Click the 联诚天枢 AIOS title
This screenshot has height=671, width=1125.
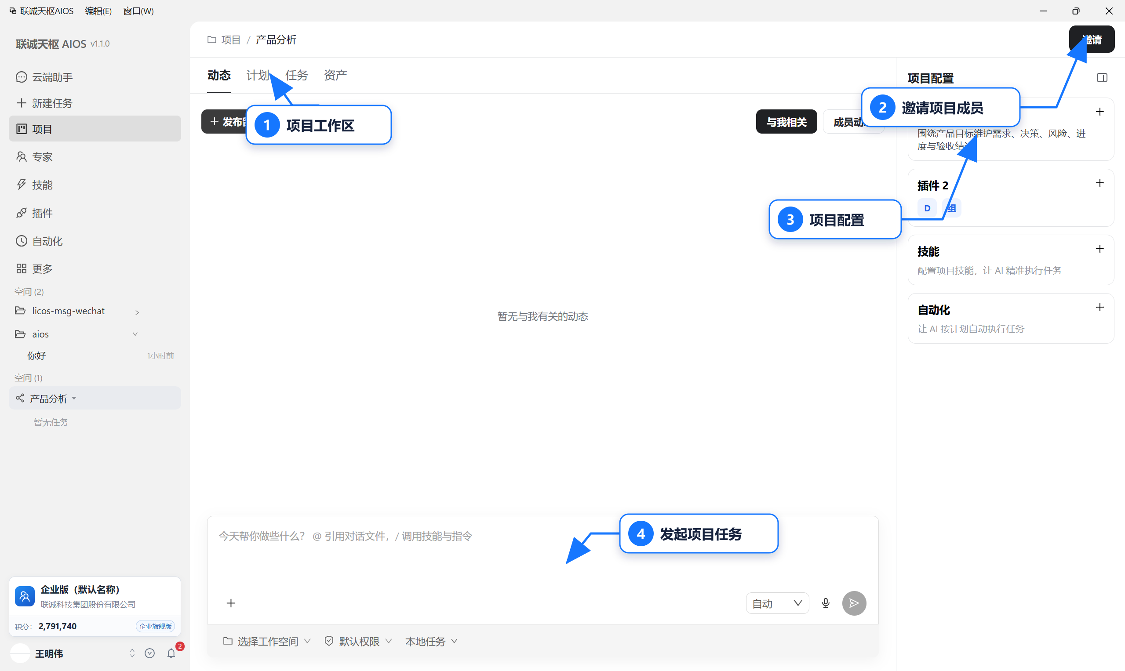click(51, 44)
